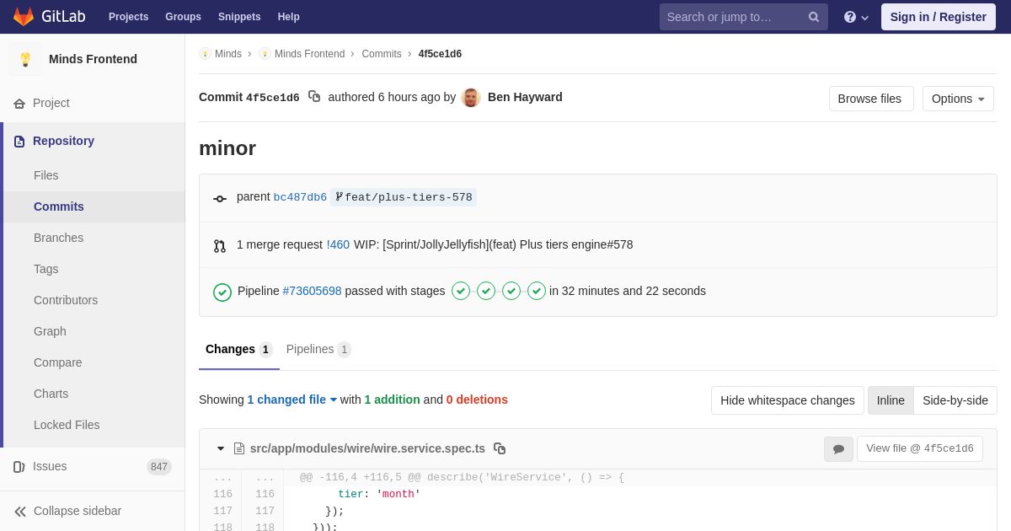Open the Pipelines tab
This screenshot has width=1011, height=531.
coord(318,350)
